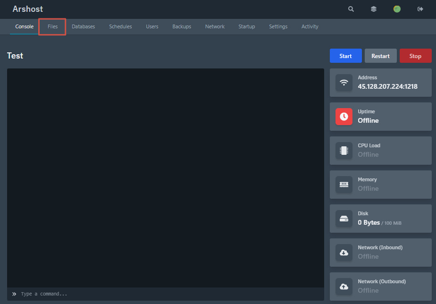Select the address 45.128.207.224:1218
Screen dimensions: 436x304
(x=387, y=86)
